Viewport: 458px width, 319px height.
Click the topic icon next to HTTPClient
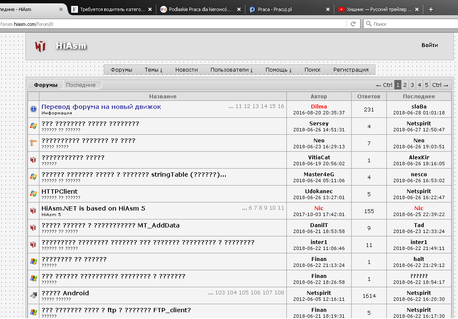33,194
